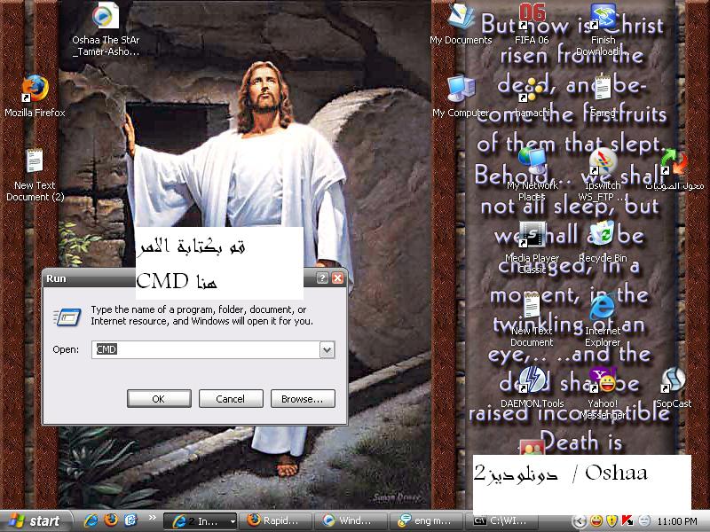The image size is (710, 532).
Task: Click Browse... in the Run dialog
Action: (x=303, y=398)
